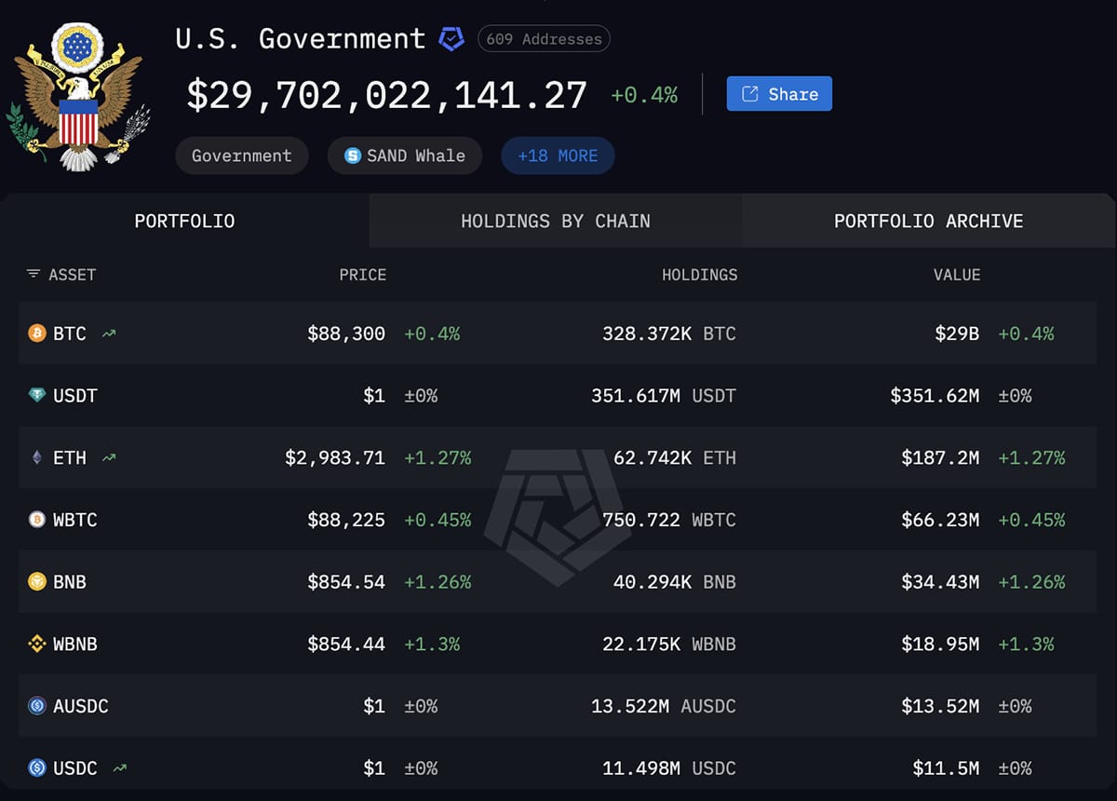1117x801 pixels.
Task: Toggle sort direction on the PRICE column
Action: 363,275
